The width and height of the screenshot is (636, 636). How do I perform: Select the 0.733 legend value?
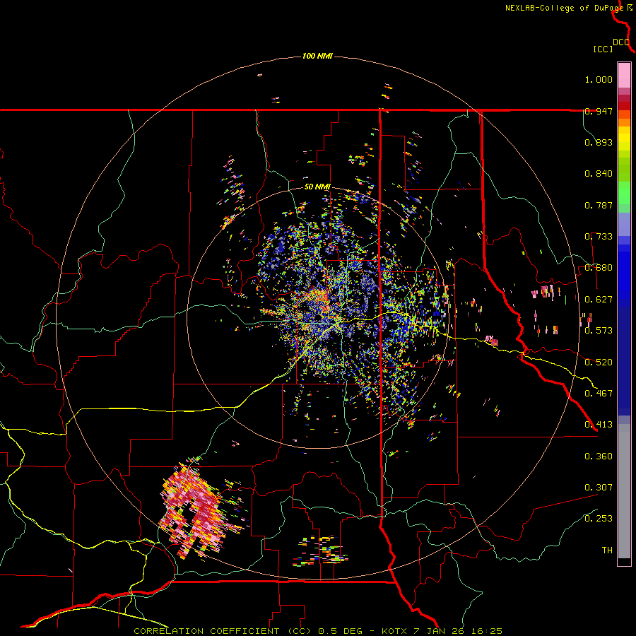[599, 237]
